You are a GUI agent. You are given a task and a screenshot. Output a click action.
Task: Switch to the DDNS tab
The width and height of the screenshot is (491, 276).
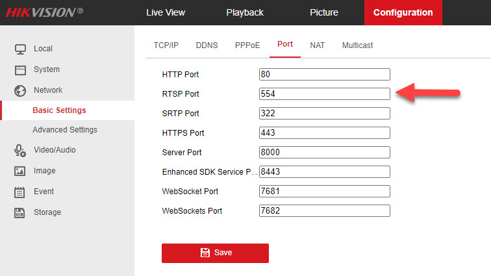coord(207,45)
